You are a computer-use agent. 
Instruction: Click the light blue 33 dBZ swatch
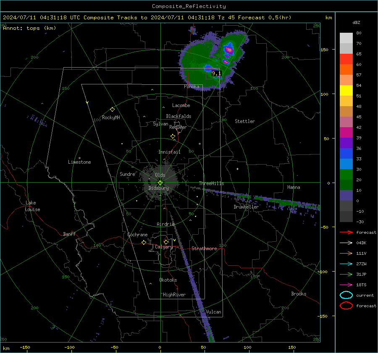[346, 164]
